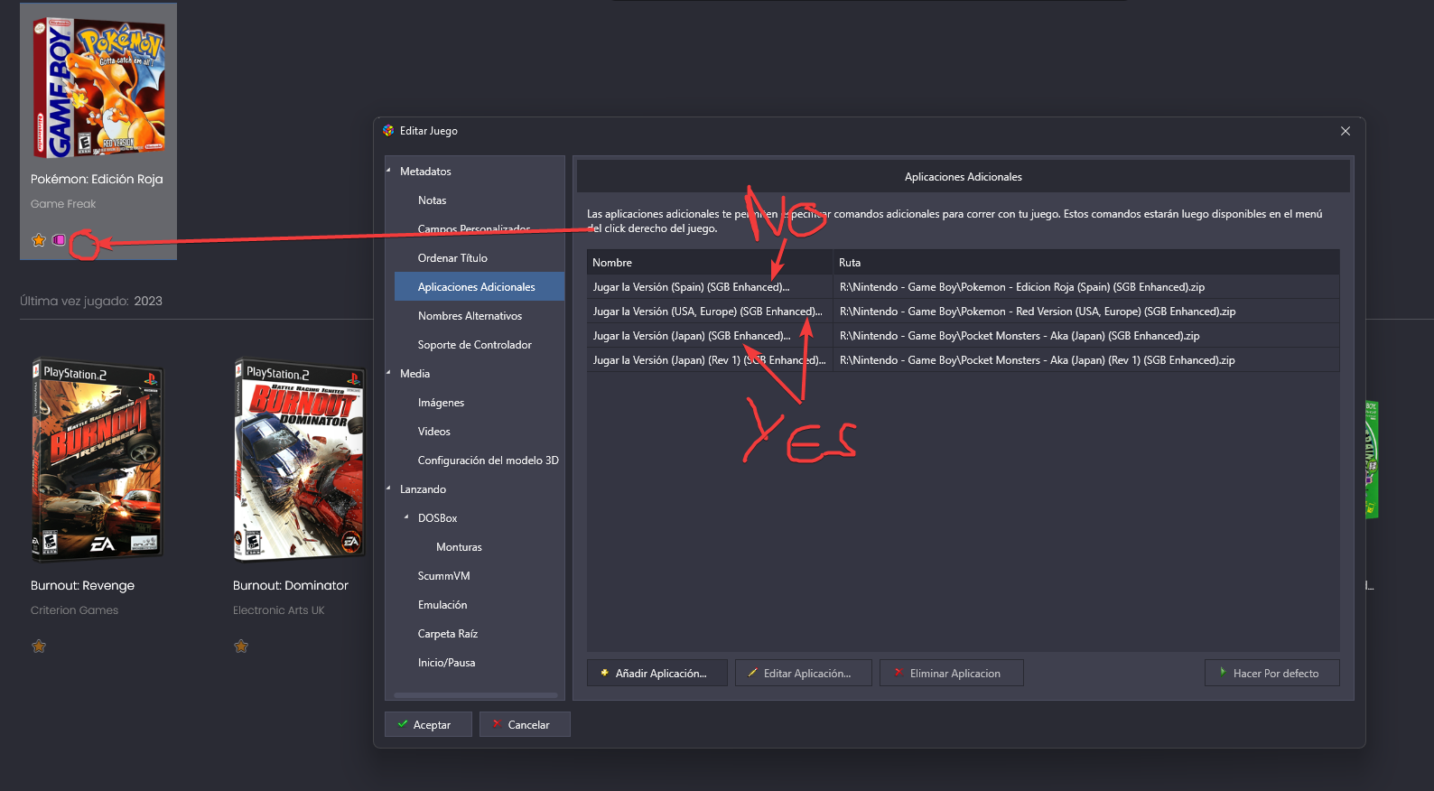This screenshot has height=791, width=1434.
Task: Click the Eliminar Aplicacion button
Action: click(952, 673)
